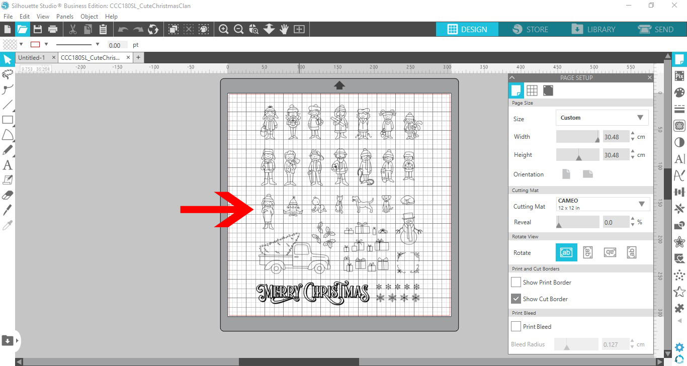This screenshot has width=687, height=366.
Task: Open the File menu
Action: (x=8, y=16)
